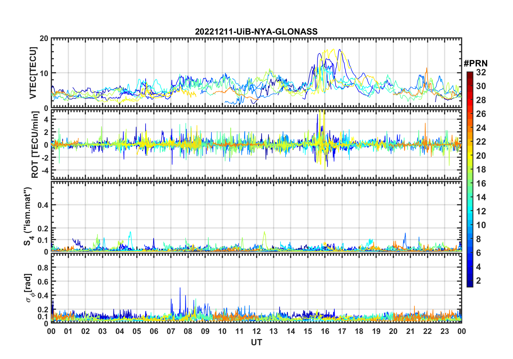The height and width of the screenshot is (359, 513).
Task: Click inside the S4 scintillation plot panel
Action: [x=256, y=216]
